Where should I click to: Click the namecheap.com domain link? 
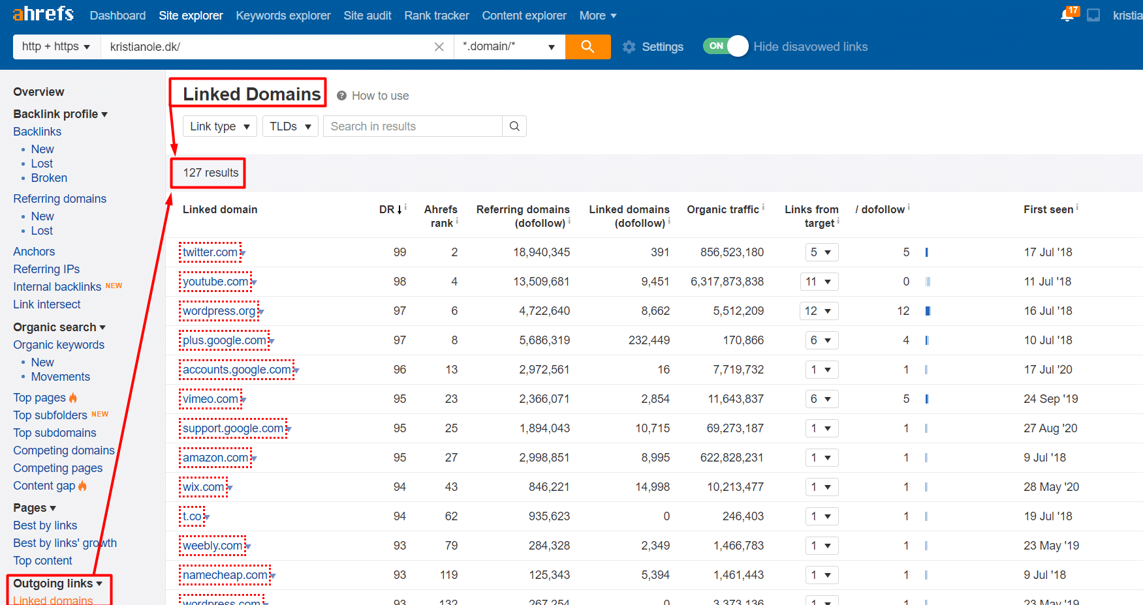225,575
